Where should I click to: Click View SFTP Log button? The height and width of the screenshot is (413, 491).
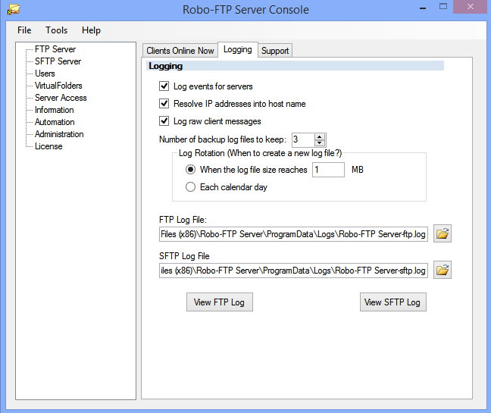click(x=393, y=302)
